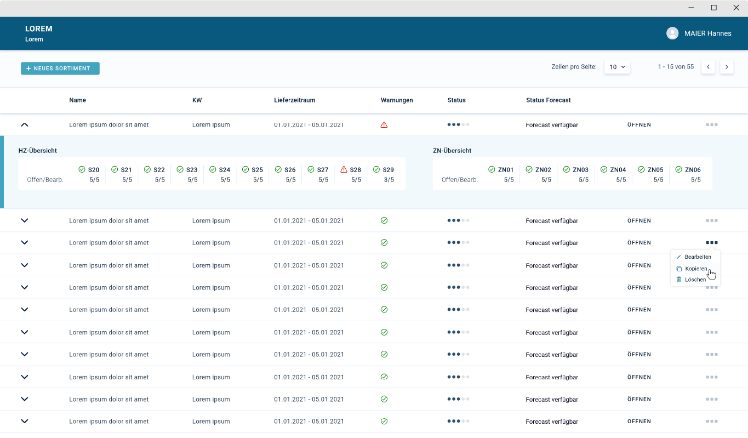Click the red warning triangle in the first row

tap(384, 124)
